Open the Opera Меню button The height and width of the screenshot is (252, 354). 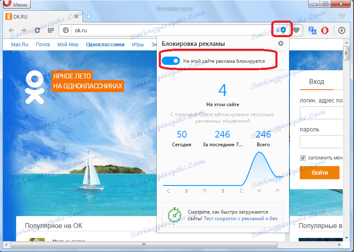tap(17, 4)
